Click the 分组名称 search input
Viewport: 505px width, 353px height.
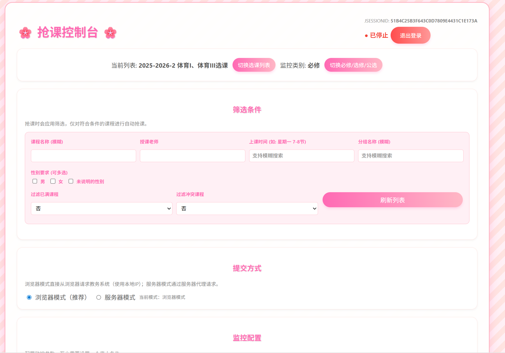coord(411,156)
